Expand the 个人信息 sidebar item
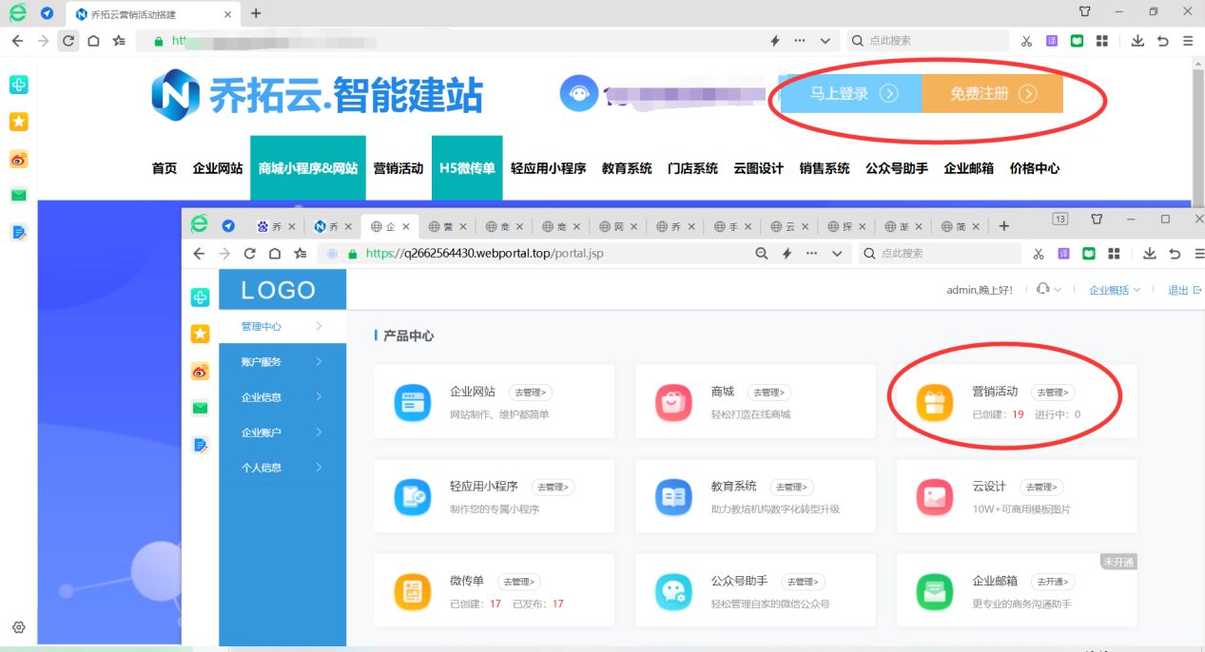 pos(282,467)
